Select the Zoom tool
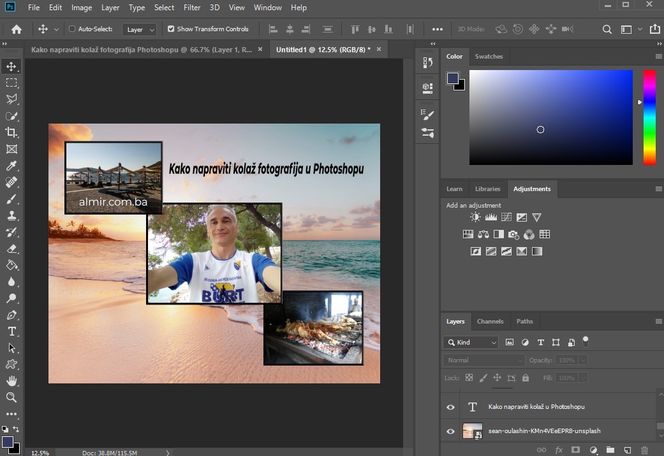Viewport: 664px width, 456px height. pyautogui.click(x=11, y=397)
